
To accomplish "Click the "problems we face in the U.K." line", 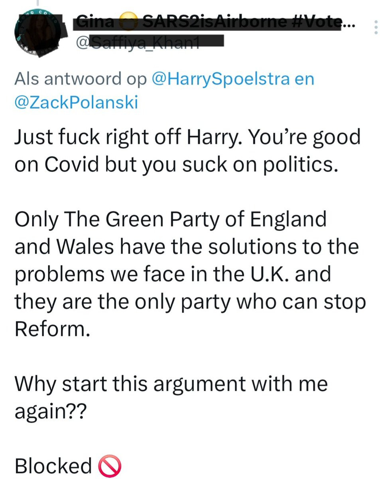I will tap(173, 274).
